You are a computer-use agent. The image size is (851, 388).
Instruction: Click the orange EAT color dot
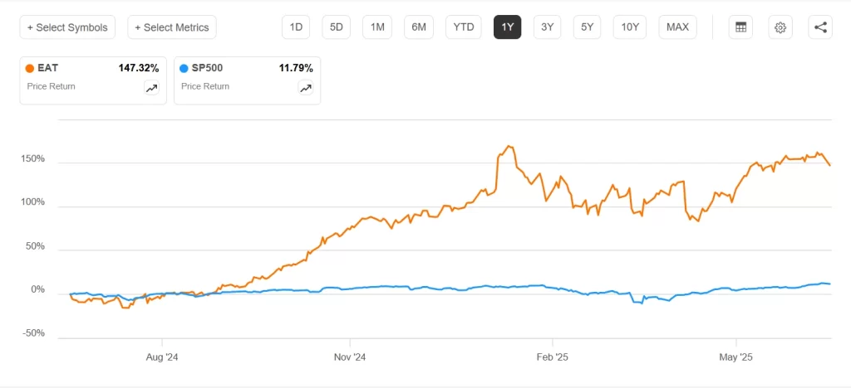(31, 69)
